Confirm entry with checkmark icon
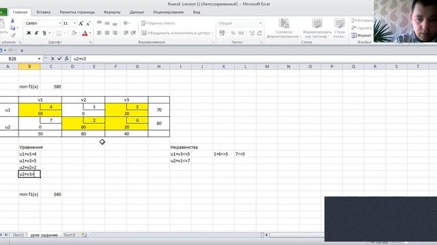Image resolution: width=437 pixels, height=245 pixels. click(59, 59)
